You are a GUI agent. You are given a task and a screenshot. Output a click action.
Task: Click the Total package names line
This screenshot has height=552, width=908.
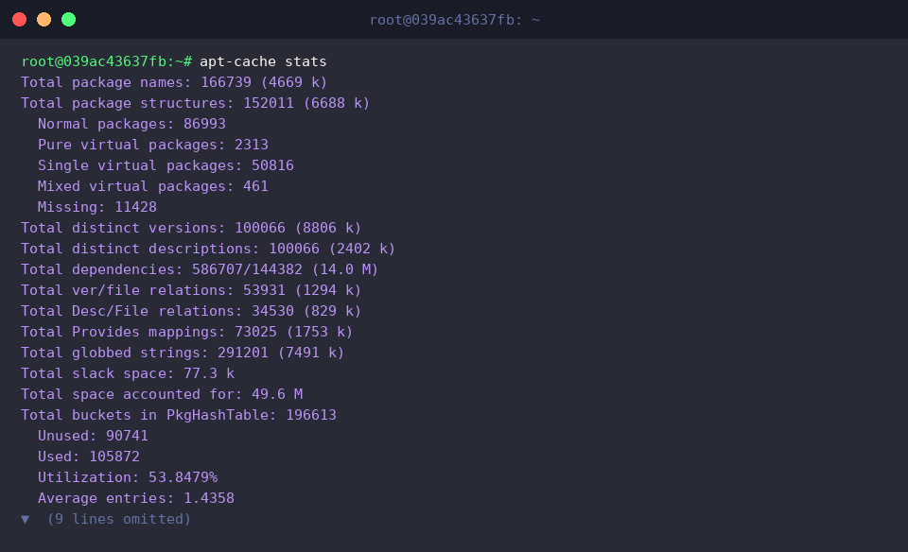174,82
